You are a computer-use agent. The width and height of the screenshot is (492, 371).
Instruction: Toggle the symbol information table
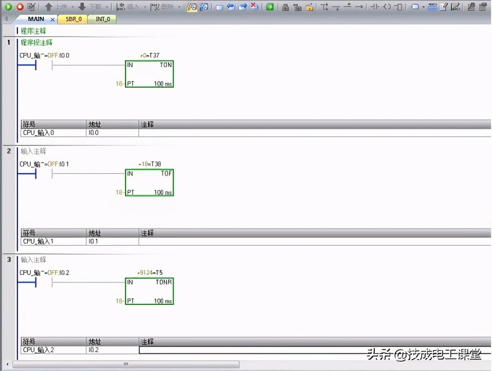[x=432, y=7]
